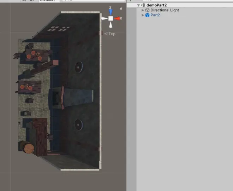Click the Unity scene icon beside demoPart2
The image size is (233, 191).
click(143, 5)
